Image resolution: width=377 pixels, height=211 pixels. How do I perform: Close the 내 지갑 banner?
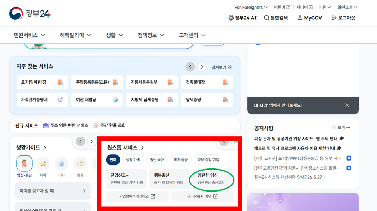tap(347, 105)
